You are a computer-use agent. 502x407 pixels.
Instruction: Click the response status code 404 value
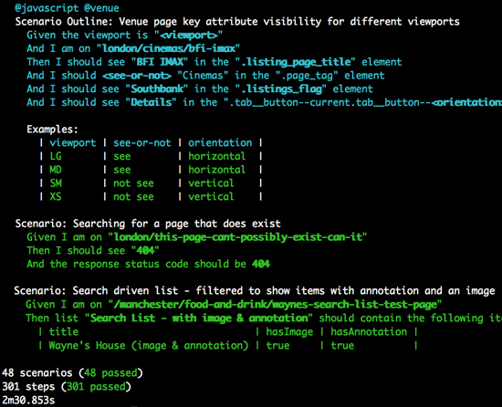click(x=261, y=264)
